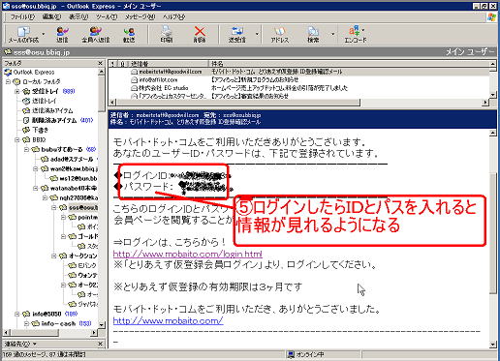
Task: Select the 削除済みアイテム folder
Action: click(x=54, y=120)
